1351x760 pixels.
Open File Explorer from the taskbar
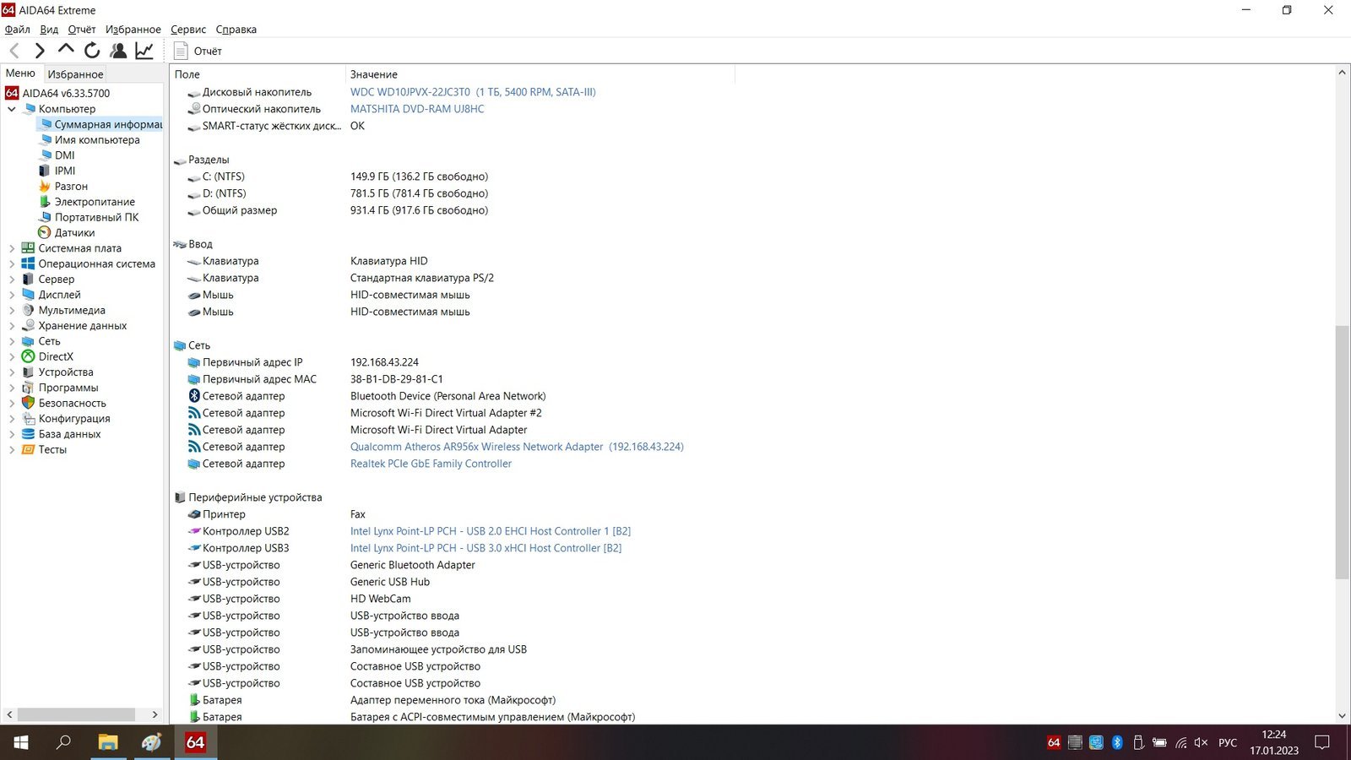pyautogui.click(x=107, y=742)
